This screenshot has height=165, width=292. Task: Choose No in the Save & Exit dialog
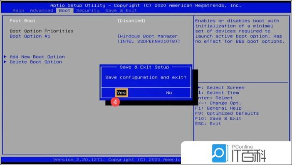pyautogui.click(x=169, y=93)
